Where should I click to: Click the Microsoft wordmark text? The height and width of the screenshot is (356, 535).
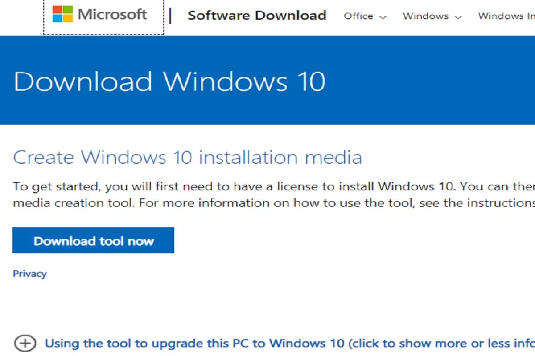(111, 14)
